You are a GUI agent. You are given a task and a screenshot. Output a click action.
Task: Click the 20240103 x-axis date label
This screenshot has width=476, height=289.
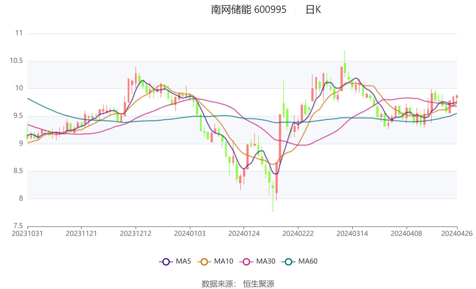(x=190, y=234)
